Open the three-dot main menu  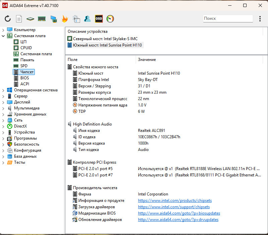pyautogui.click(x=260, y=19)
